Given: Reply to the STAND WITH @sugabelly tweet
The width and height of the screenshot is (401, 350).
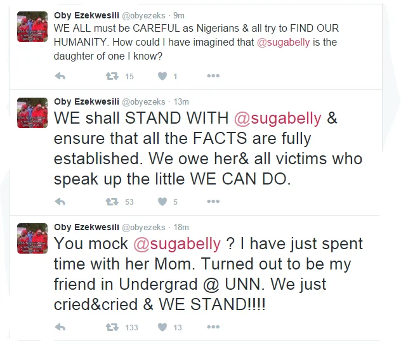Looking at the screenshot, I should tap(60, 202).
